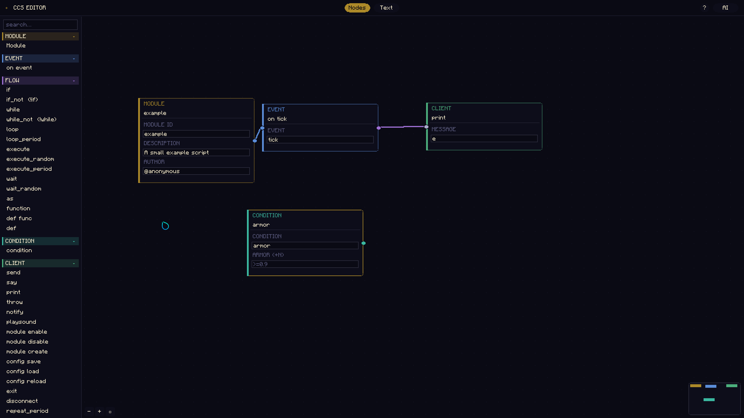Click the print Message input field

pyautogui.click(x=484, y=138)
